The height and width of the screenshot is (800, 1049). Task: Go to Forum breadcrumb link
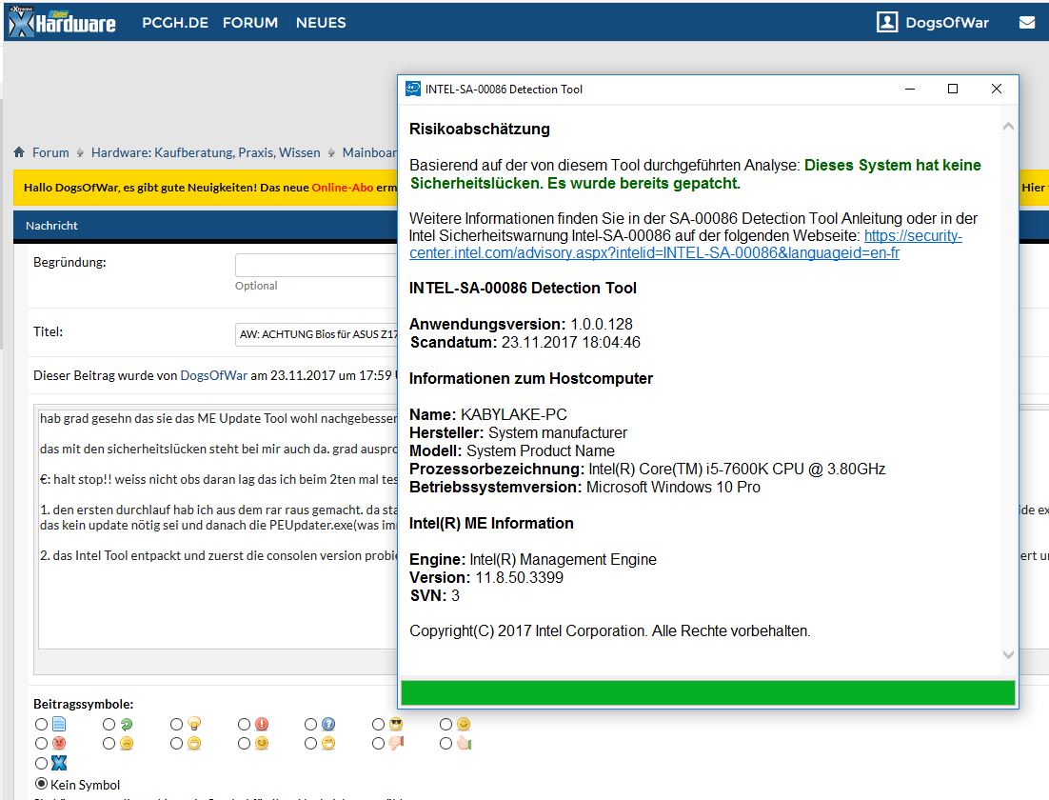pos(50,152)
